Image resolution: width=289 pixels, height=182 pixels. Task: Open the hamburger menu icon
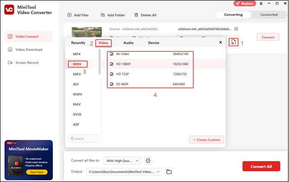pos(261,4)
